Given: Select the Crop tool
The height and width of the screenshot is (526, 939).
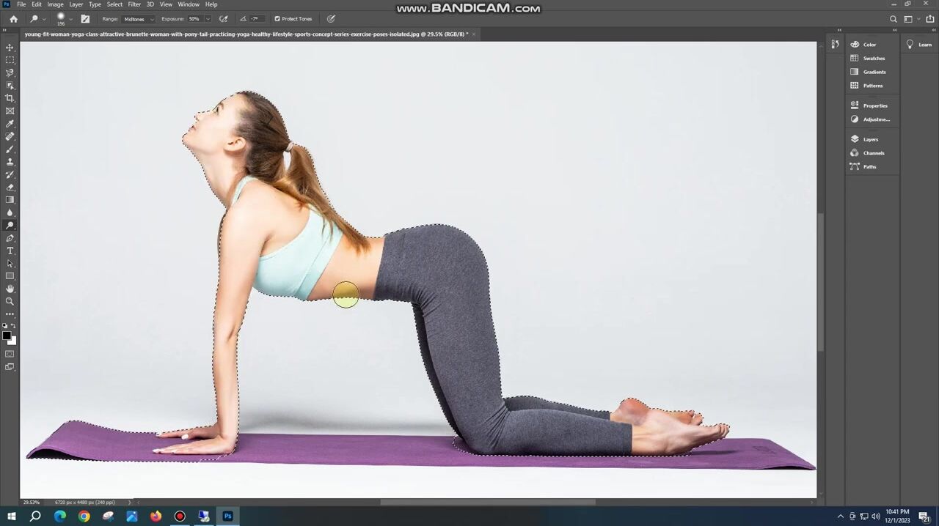Looking at the screenshot, I should (x=10, y=98).
